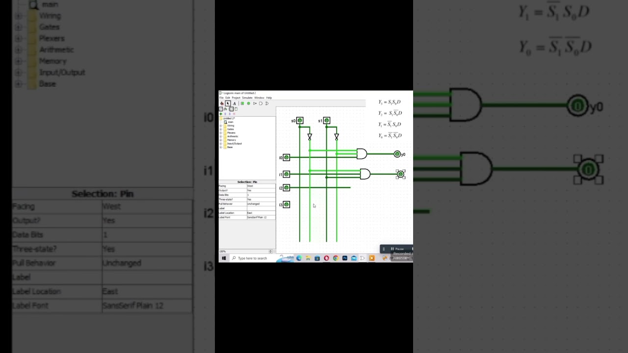Expand the Base library folder
The width and height of the screenshot is (628, 353).
click(221, 147)
